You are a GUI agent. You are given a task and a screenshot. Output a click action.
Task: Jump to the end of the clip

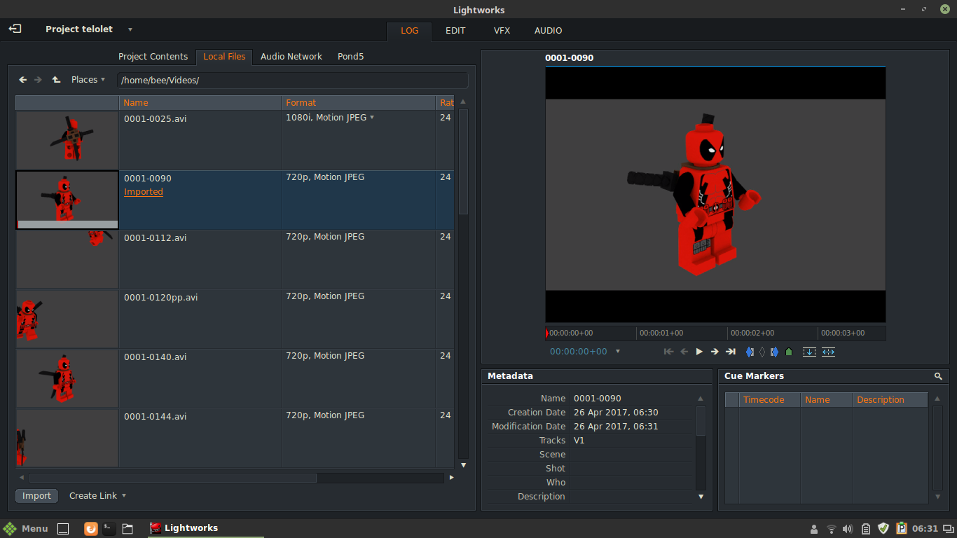tap(731, 352)
